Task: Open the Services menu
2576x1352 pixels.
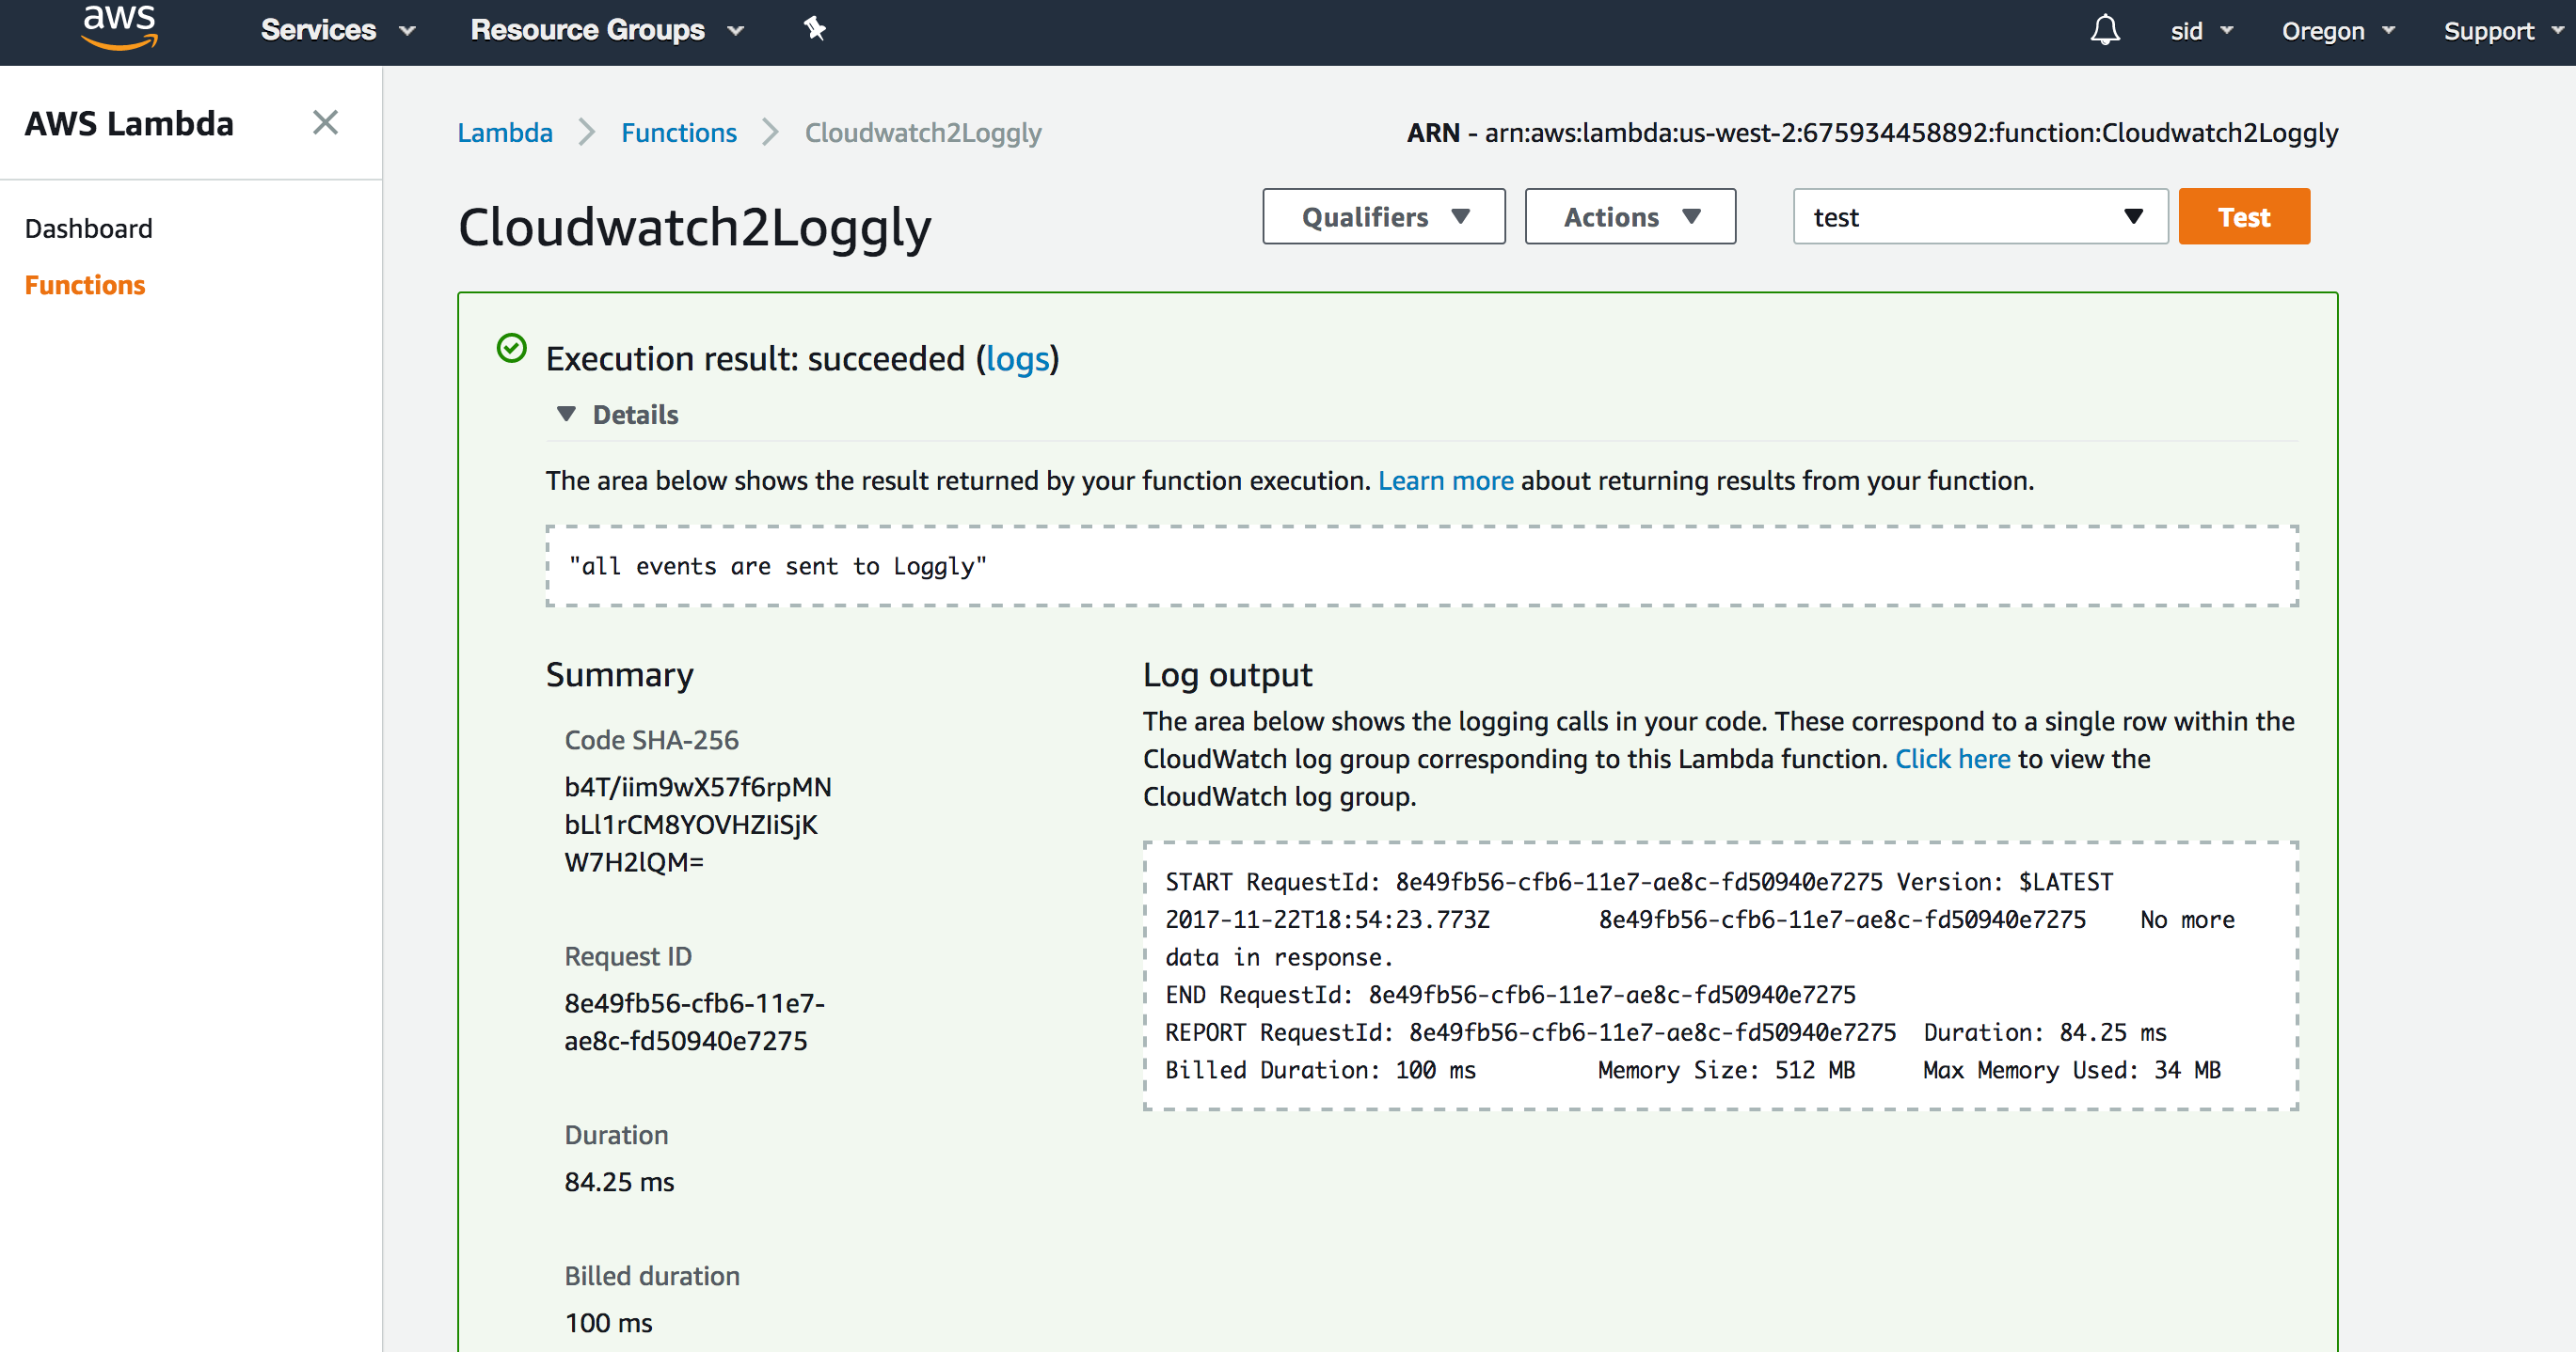Action: pos(338,30)
